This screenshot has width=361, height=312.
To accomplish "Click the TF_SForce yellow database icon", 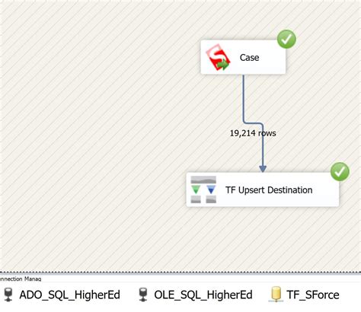I will tap(276, 294).
